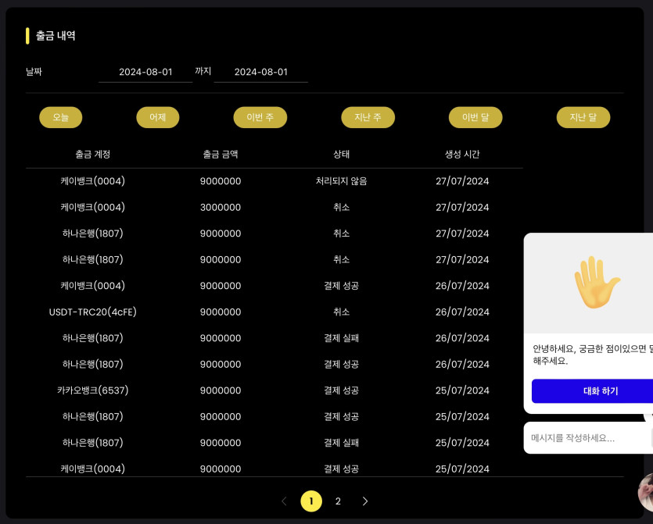Focus the 메시지를 작성하세요 message input
This screenshot has width=653, height=524.
pyautogui.click(x=588, y=438)
